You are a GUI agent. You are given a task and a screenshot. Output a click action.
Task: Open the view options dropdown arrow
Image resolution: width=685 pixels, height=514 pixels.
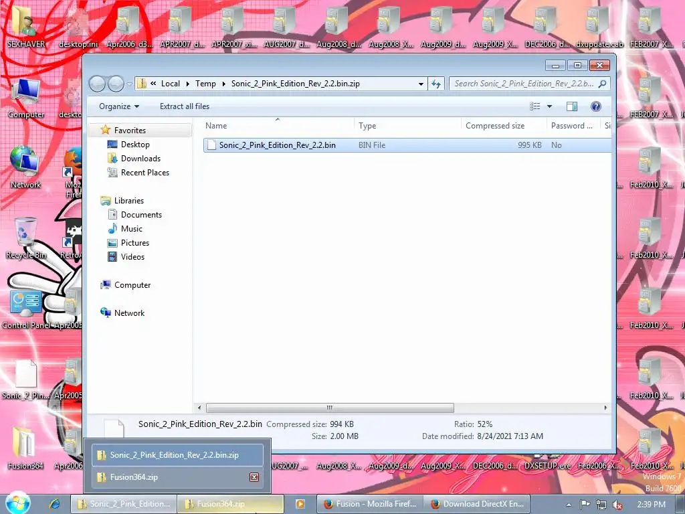(x=550, y=106)
